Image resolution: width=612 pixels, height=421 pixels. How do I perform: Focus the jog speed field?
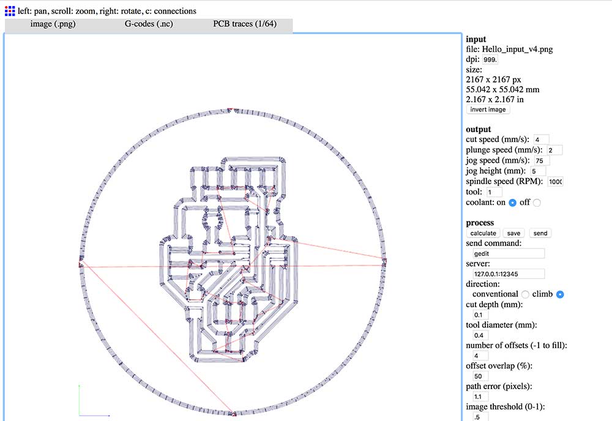pos(542,161)
